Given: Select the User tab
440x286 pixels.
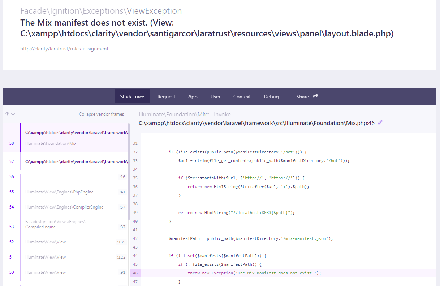Looking at the screenshot, I should click(215, 96).
